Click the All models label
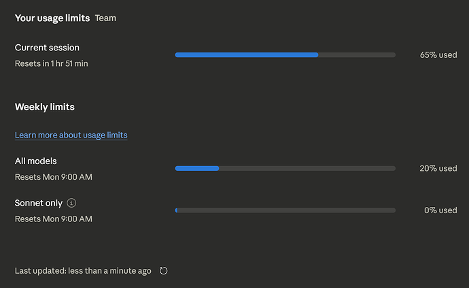This screenshot has height=288, width=469. click(36, 161)
